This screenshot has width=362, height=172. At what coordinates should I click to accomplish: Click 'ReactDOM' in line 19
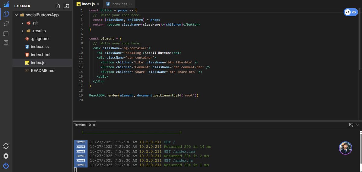pyautogui.click(x=97, y=95)
